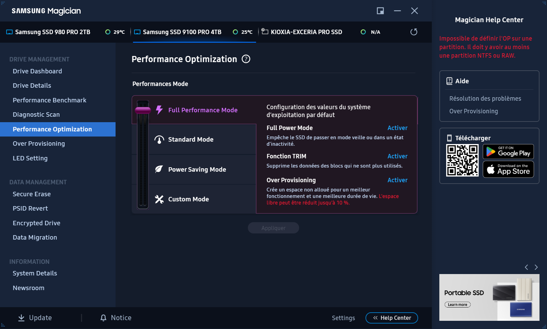This screenshot has width=547, height=329.
Task: Click Learn more under Portable SSD
Action: tap(457, 304)
